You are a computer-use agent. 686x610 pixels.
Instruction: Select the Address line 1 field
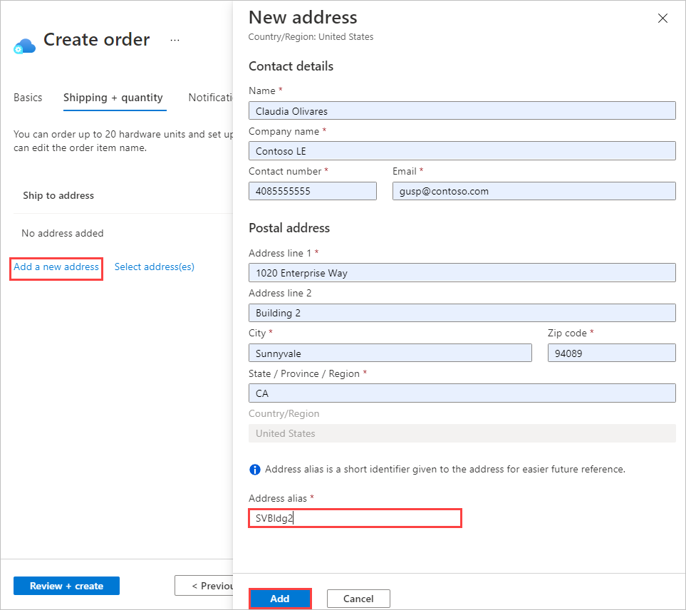coord(462,272)
